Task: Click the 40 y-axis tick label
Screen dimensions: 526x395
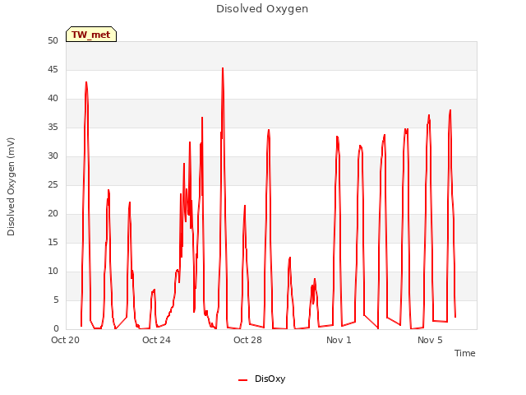Action: pos(53,99)
